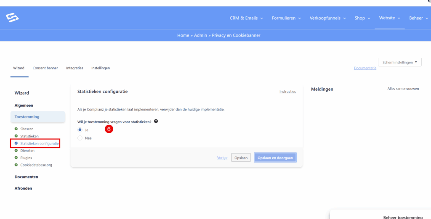
Task: Click green check icon beside Diensten
Action: pos(16,150)
